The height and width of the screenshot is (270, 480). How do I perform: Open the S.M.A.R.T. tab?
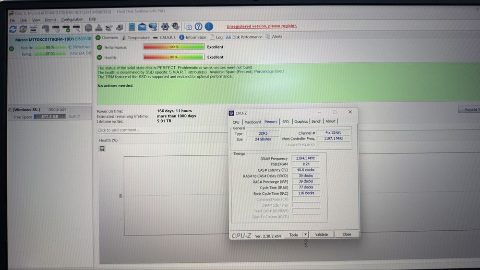(x=165, y=37)
